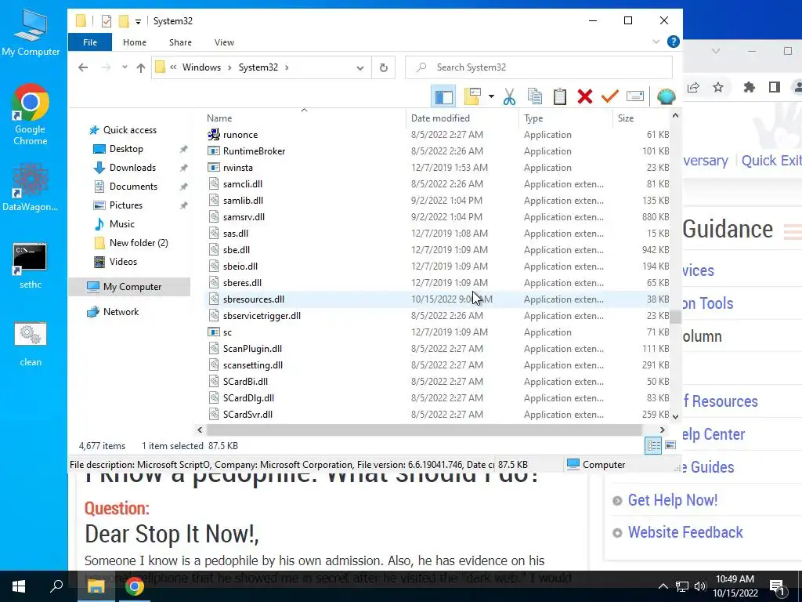Screen dimensions: 802x602
Task: Click the red X Delete toolbar icon
Action: (x=584, y=96)
